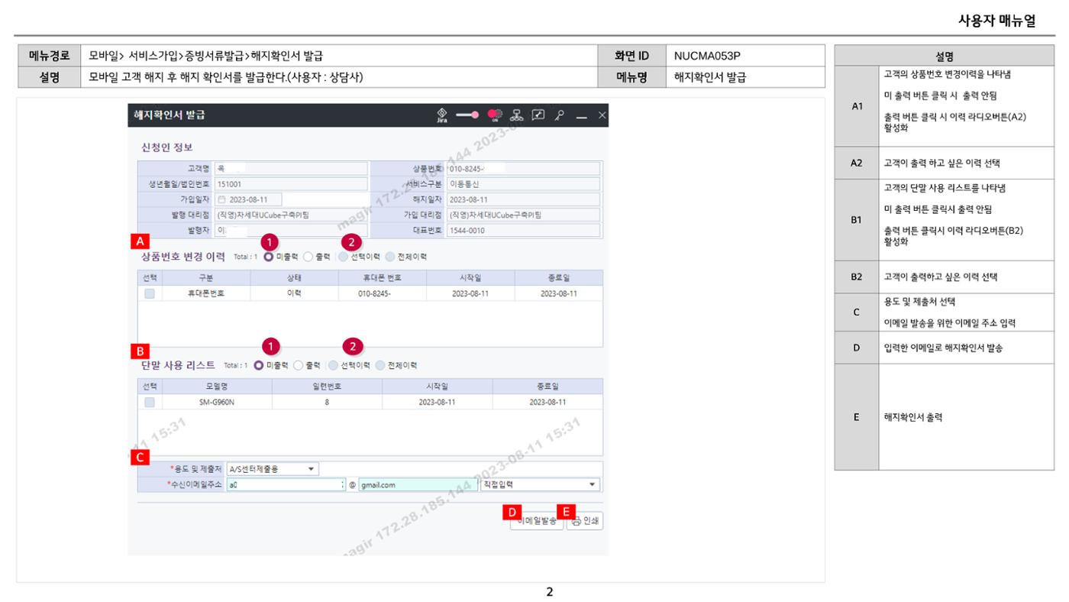Click the gmail.com domain input field
Screen dimensions: 1069x602
pos(417,484)
